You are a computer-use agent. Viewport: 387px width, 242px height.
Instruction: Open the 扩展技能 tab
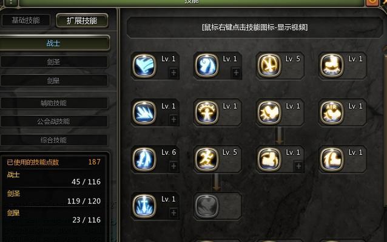82,21
